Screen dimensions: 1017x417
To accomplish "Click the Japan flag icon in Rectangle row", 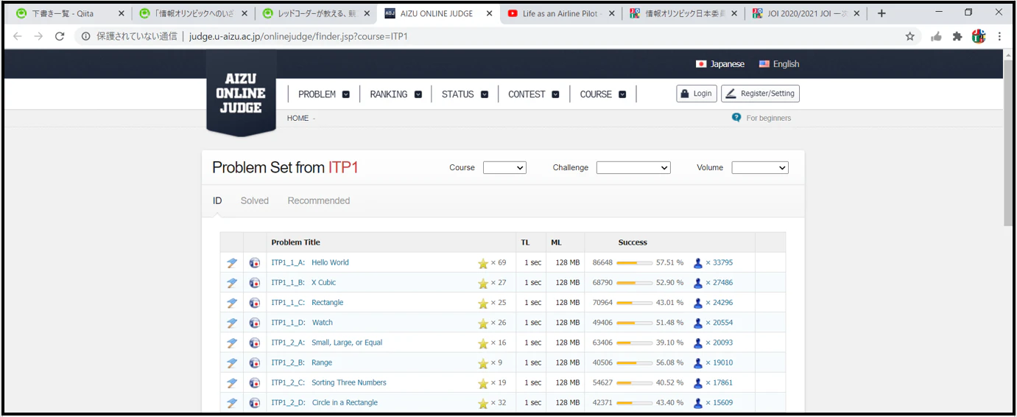I will [255, 303].
